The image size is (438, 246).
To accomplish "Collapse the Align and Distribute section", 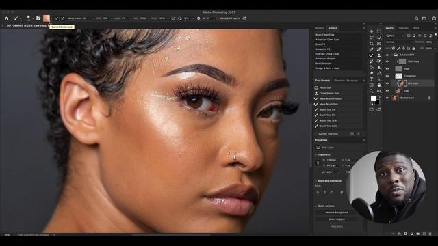I will click(316, 181).
